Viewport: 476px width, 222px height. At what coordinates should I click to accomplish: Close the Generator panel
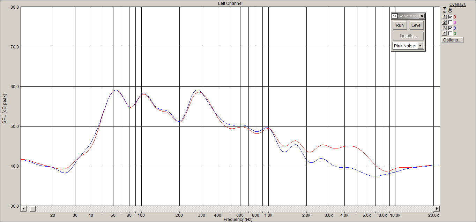click(x=422, y=16)
